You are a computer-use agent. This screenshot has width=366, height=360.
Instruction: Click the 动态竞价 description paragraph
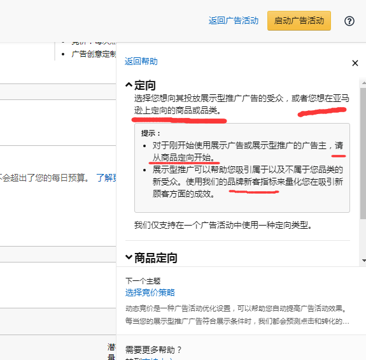[237, 315]
